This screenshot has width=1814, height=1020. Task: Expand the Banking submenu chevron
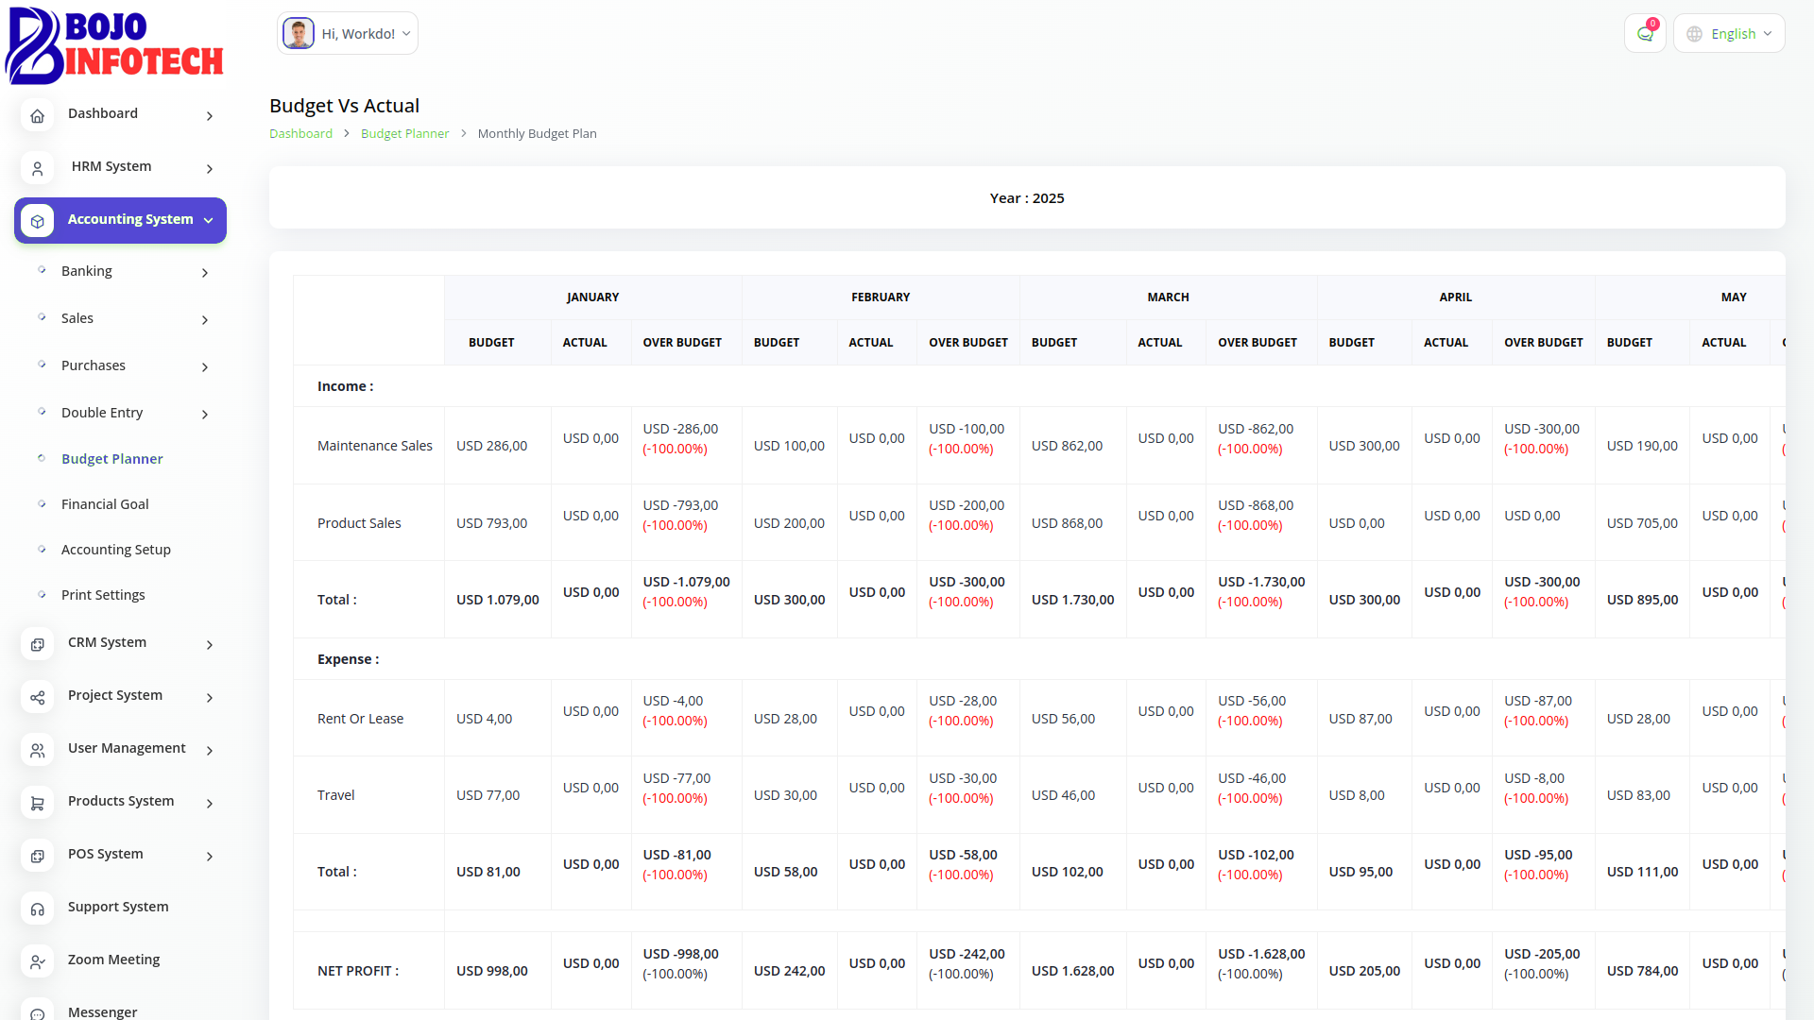pyautogui.click(x=205, y=273)
